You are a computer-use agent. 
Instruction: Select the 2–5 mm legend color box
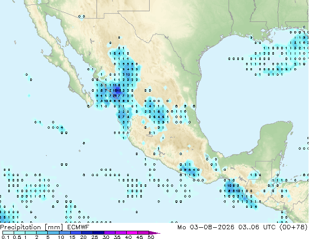coord(42,233)
